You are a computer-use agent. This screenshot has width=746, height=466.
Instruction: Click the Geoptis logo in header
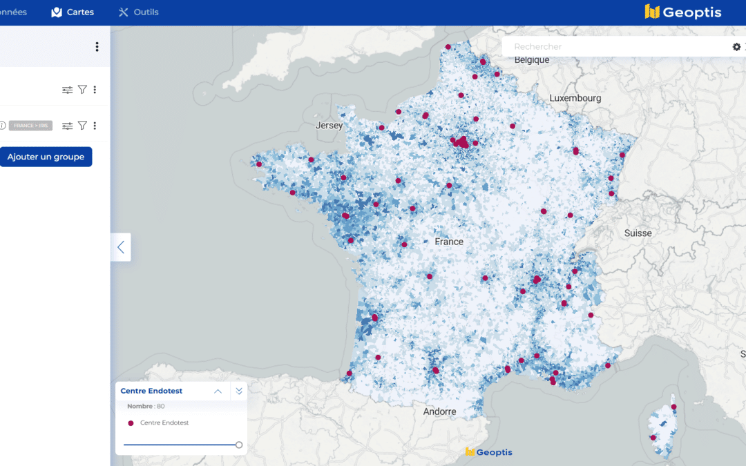(x=682, y=12)
